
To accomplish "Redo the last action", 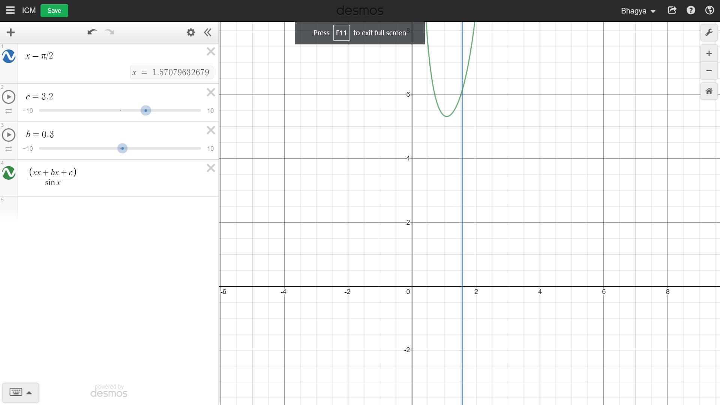I will pos(109,32).
